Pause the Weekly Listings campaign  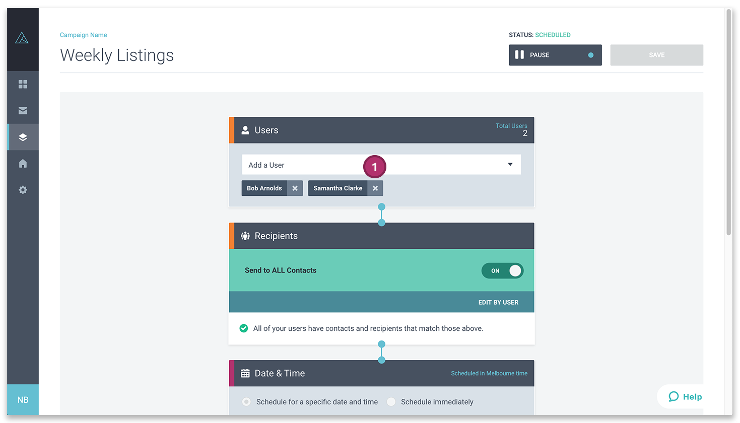tap(554, 55)
